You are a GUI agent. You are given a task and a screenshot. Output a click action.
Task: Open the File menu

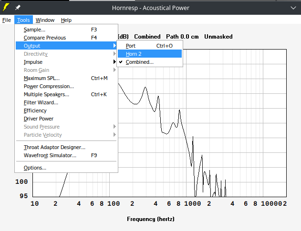(7, 20)
